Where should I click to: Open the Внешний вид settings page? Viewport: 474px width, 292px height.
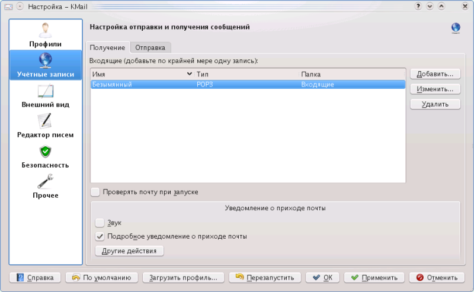[x=46, y=95]
